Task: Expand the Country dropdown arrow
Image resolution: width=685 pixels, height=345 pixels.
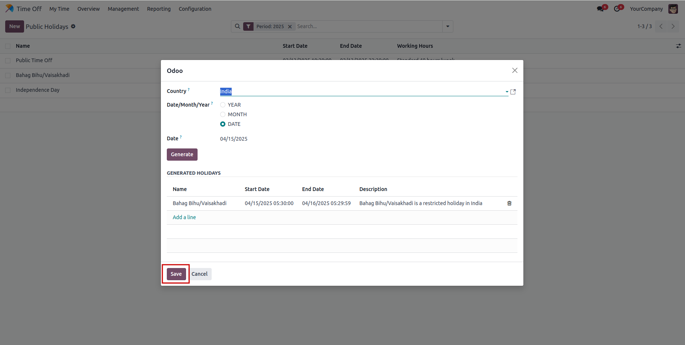Action: coord(507,92)
